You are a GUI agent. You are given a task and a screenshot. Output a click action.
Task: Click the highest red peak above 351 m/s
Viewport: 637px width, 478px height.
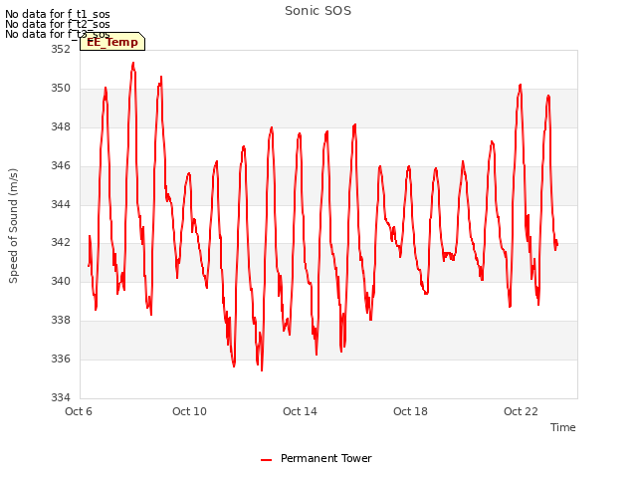click(x=133, y=63)
